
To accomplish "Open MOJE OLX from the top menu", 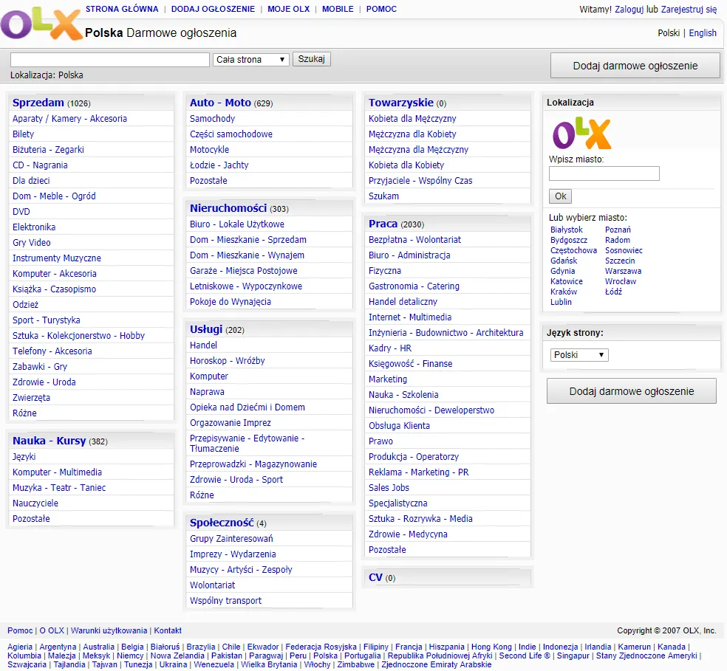I will point(288,9).
